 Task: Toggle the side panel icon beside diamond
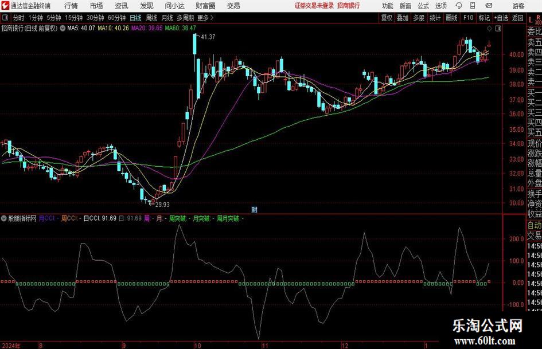pyautogui.click(x=498, y=29)
